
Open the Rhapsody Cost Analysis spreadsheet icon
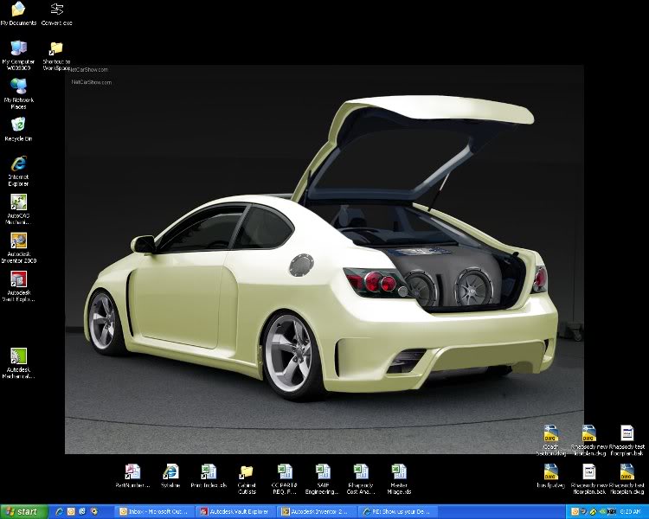[361, 479]
